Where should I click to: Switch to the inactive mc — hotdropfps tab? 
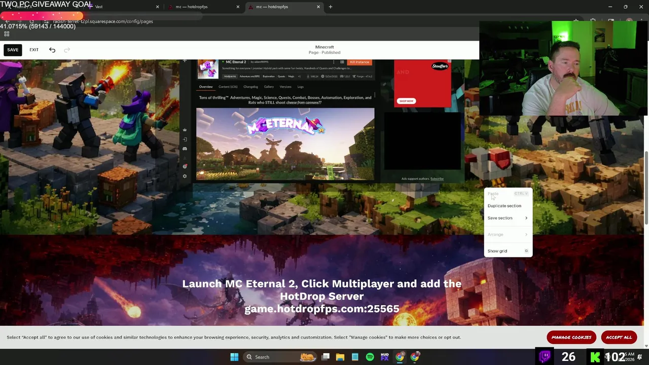pyautogui.click(x=203, y=7)
